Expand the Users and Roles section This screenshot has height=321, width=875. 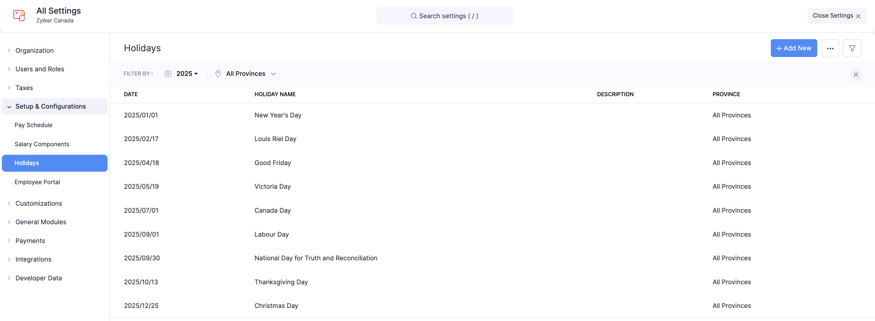click(40, 69)
